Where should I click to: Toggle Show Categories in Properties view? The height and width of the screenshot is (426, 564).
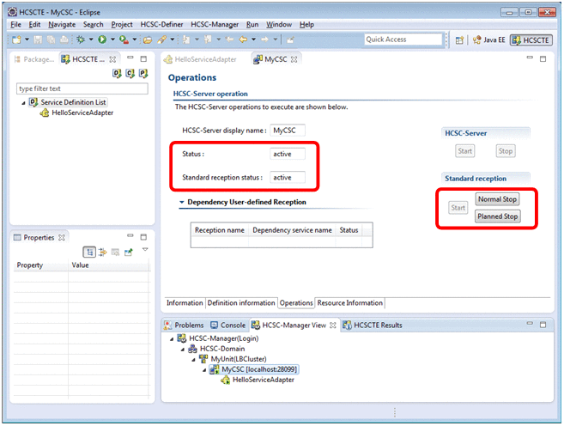coord(88,251)
